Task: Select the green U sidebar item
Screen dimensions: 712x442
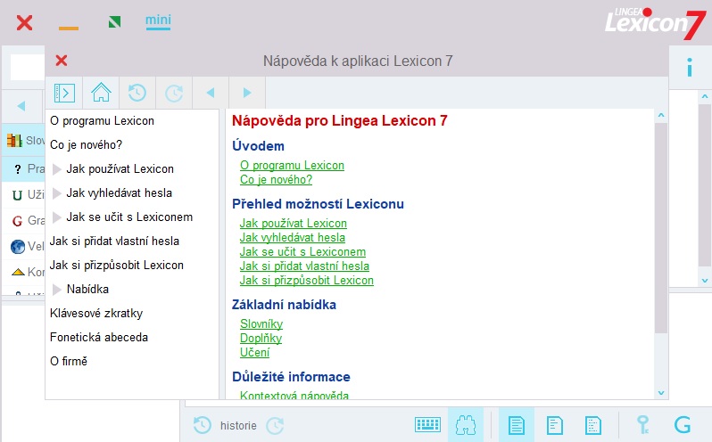Action: click(17, 195)
